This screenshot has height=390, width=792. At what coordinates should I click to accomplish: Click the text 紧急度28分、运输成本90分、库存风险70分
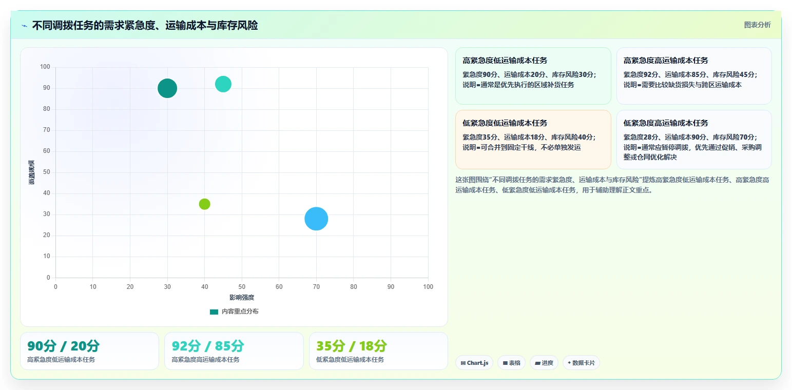(x=690, y=137)
